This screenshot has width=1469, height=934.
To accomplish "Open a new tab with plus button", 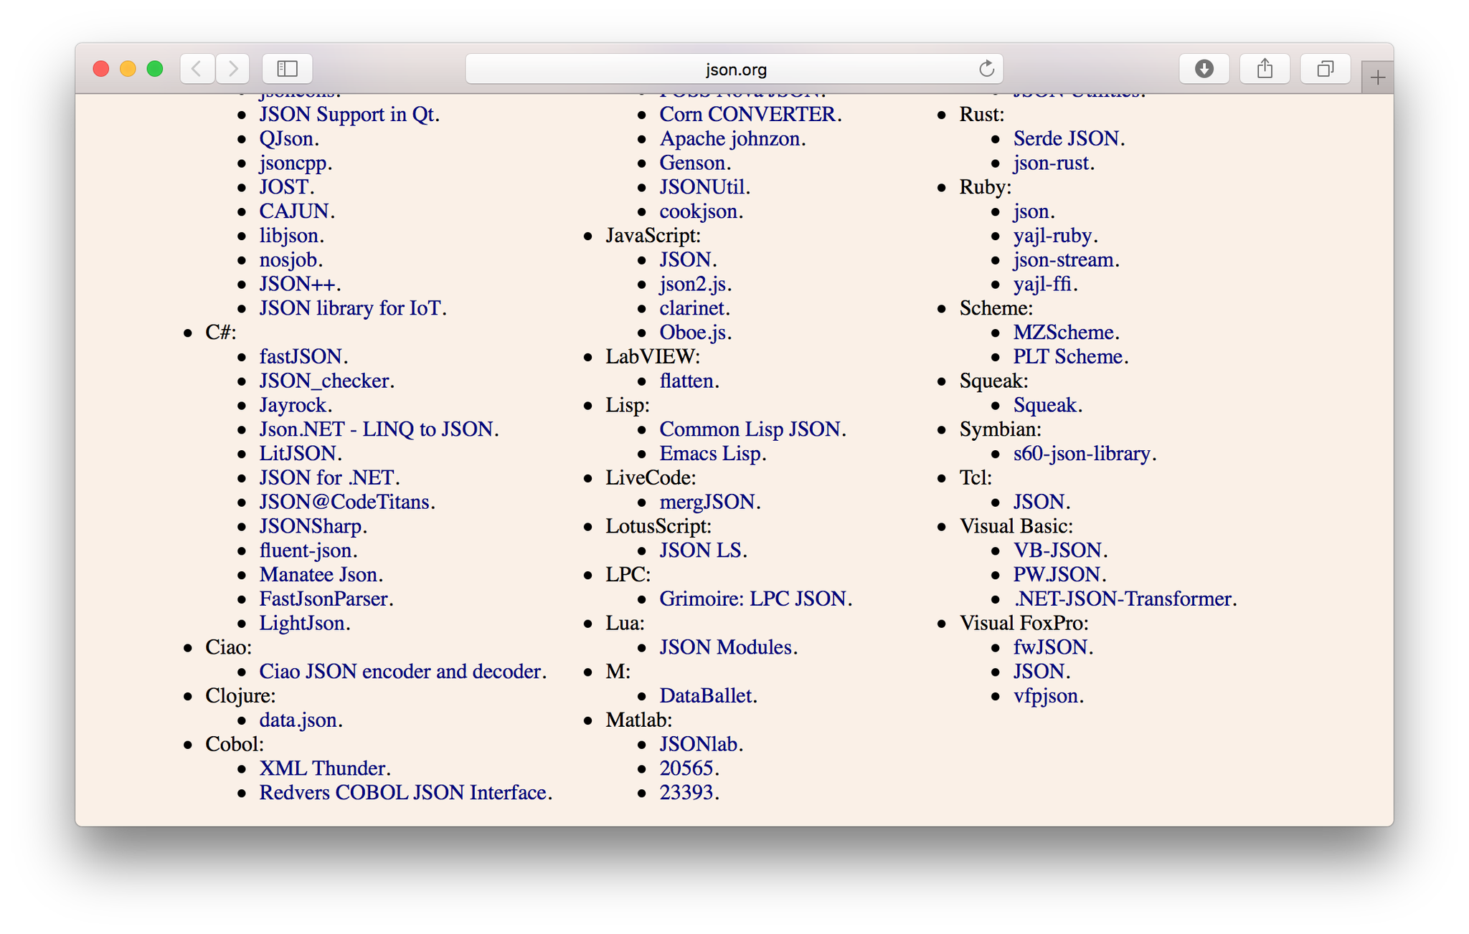I will pos(1377,77).
